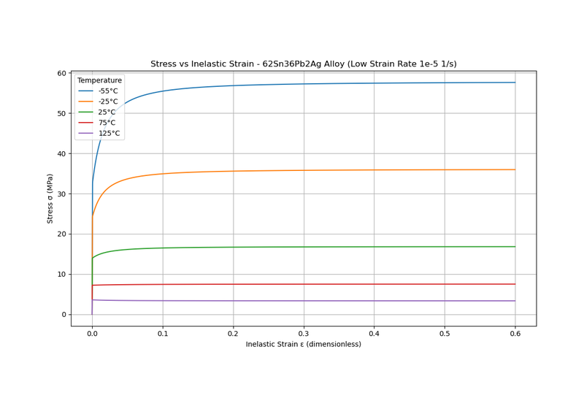
Task: Click the y-axis tick label 0
Action: pyautogui.click(x=64, y=315)
